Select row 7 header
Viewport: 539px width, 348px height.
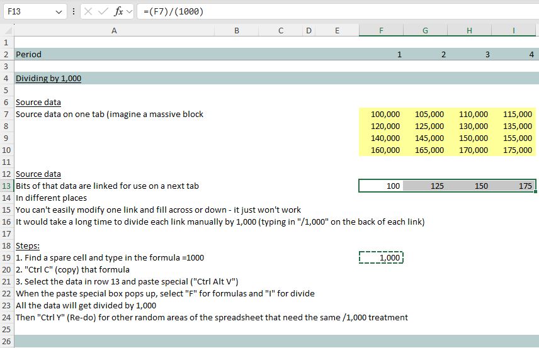(x=6, y=114)
